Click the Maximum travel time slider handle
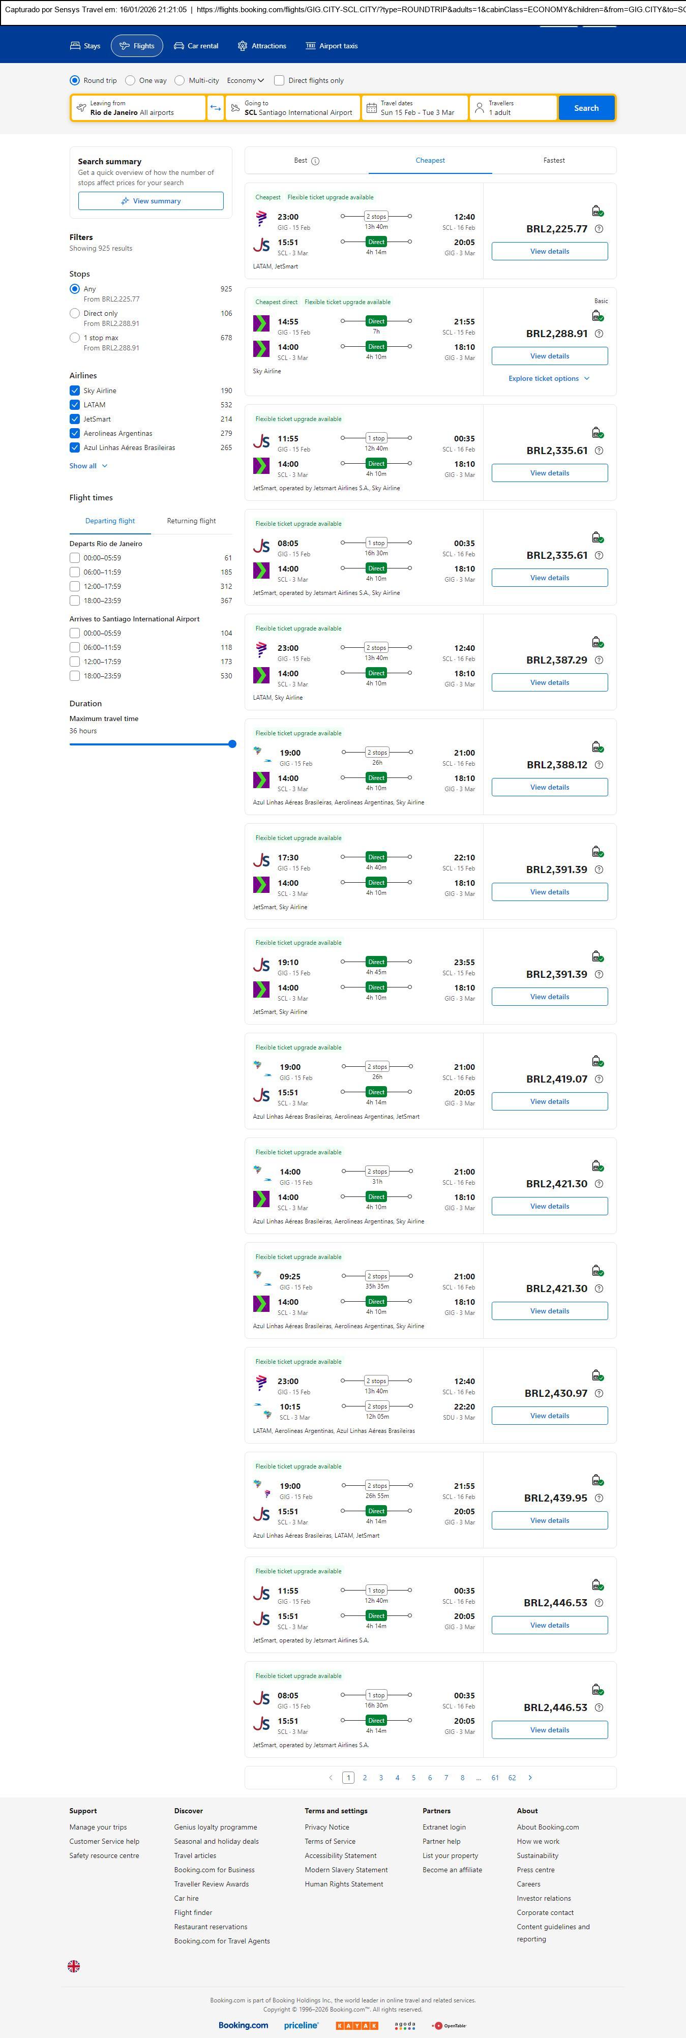Screen dimensions: 686x2038 point(232,744)
